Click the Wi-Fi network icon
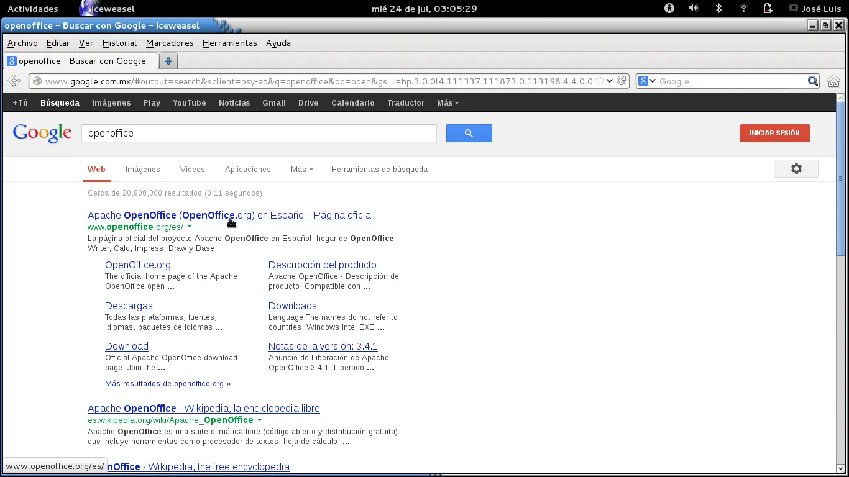The image size is (849, 477). point(743,9)
